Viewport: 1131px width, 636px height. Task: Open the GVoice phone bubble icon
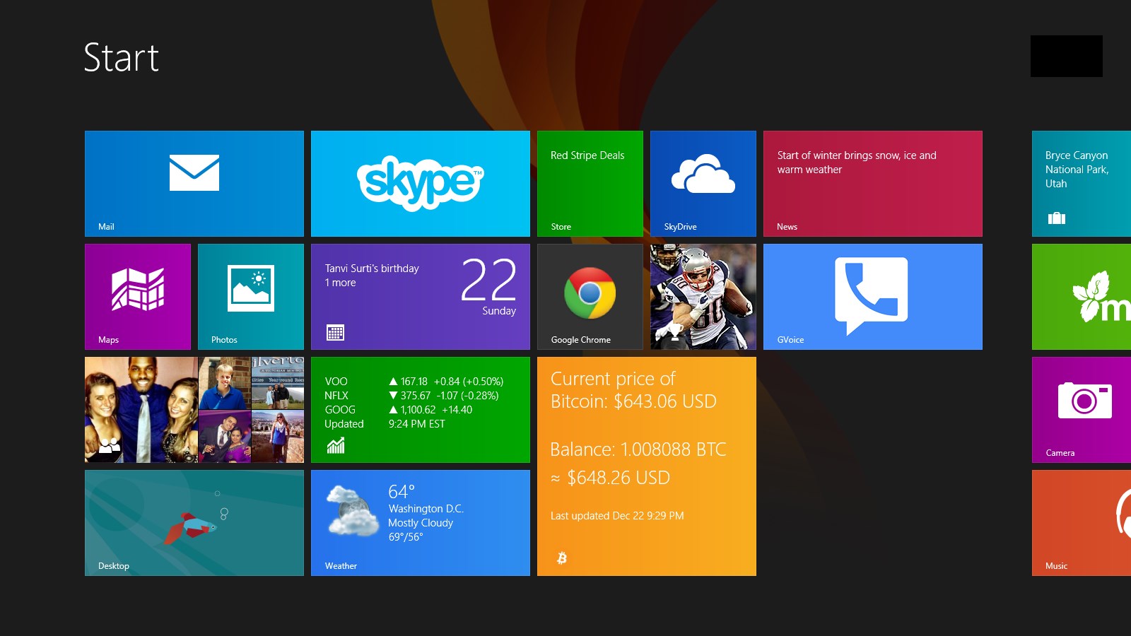(x=872, y=295)
